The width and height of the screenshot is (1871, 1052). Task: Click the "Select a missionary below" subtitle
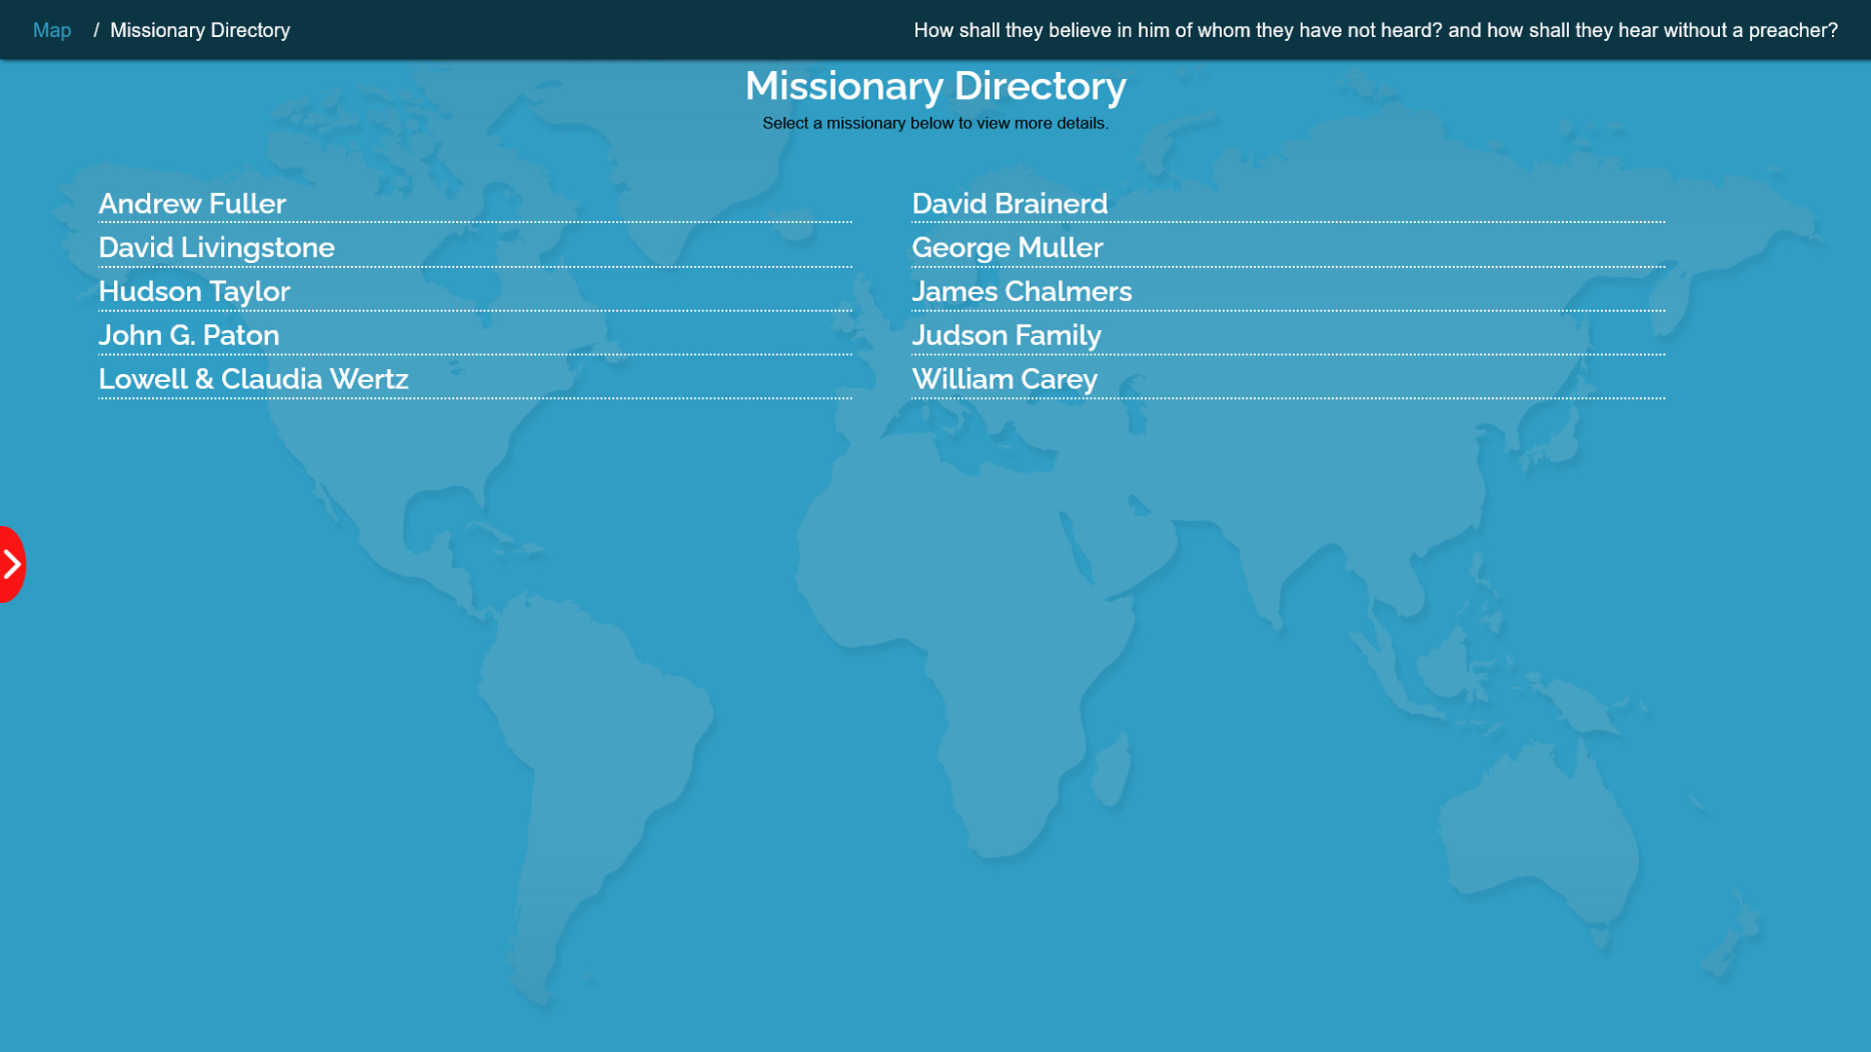pos(935,123)
